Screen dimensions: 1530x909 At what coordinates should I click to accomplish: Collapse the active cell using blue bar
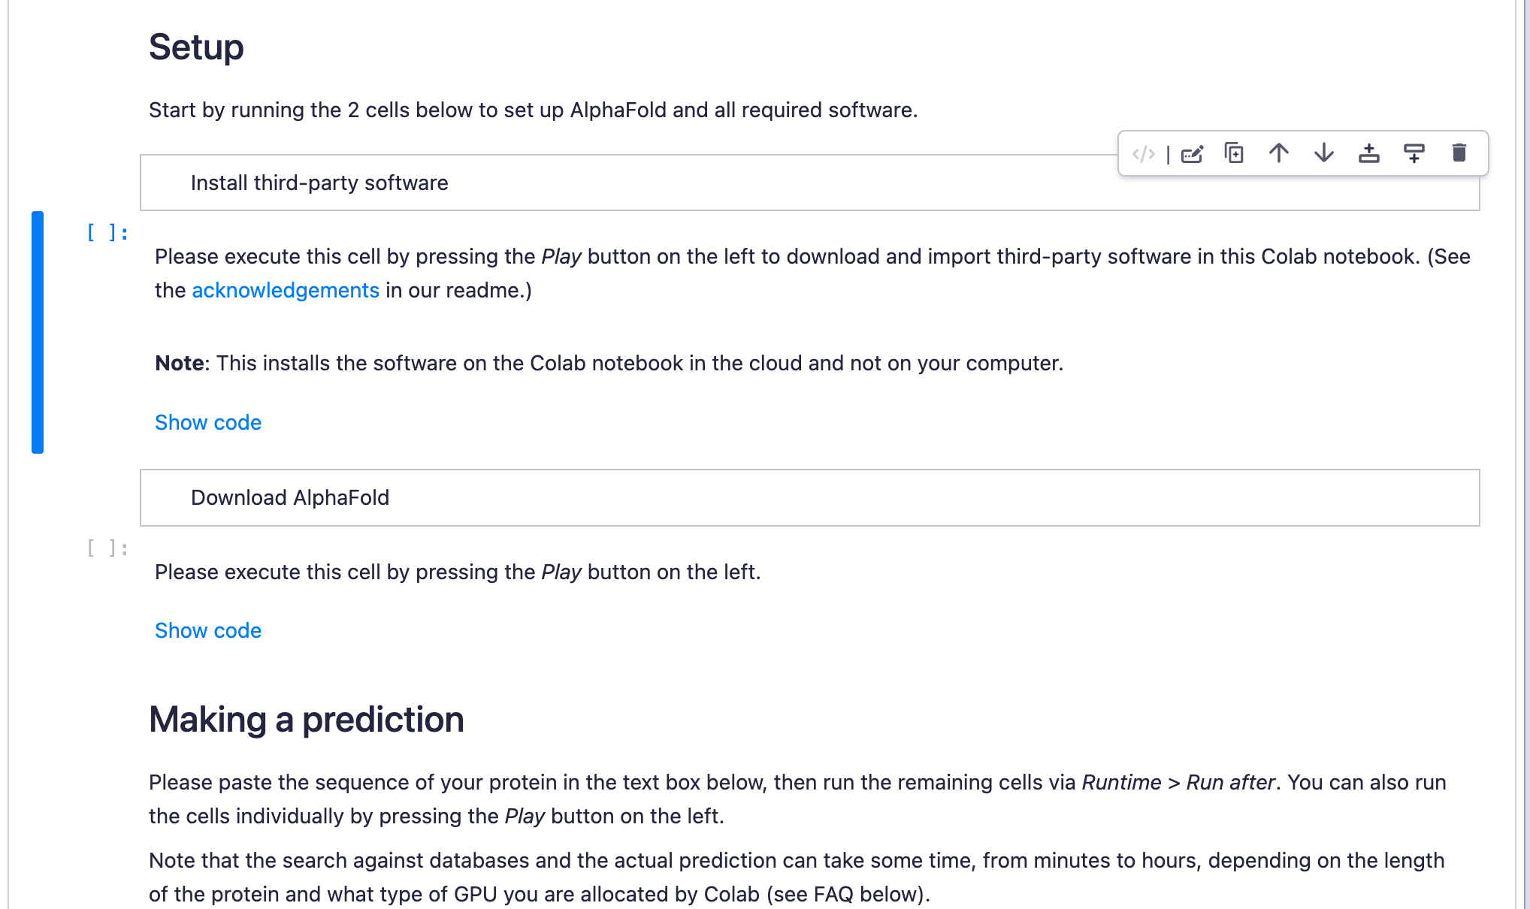[38, 332]
